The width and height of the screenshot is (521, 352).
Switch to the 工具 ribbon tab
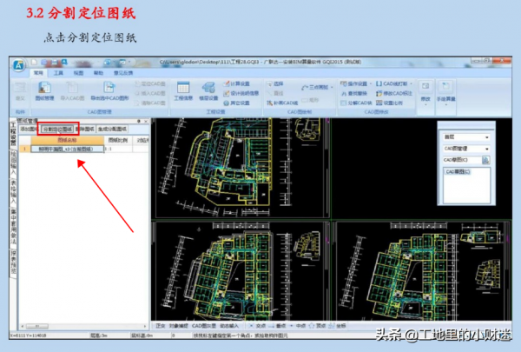pos(58,73)
